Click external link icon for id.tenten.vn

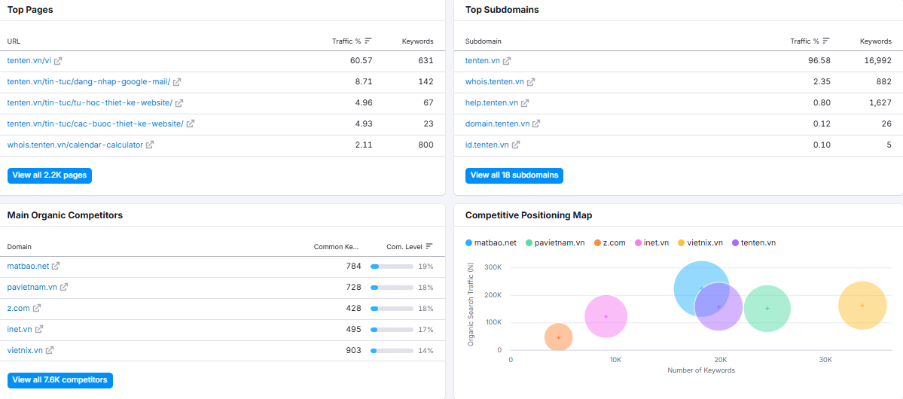coord(516,145)
